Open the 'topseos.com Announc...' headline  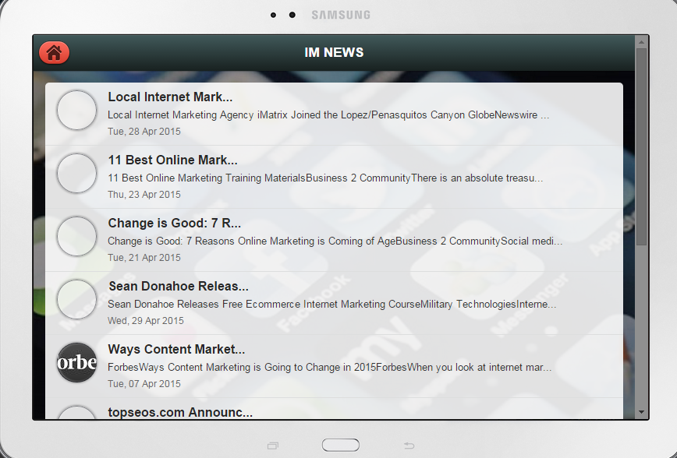tap(180, 412)
